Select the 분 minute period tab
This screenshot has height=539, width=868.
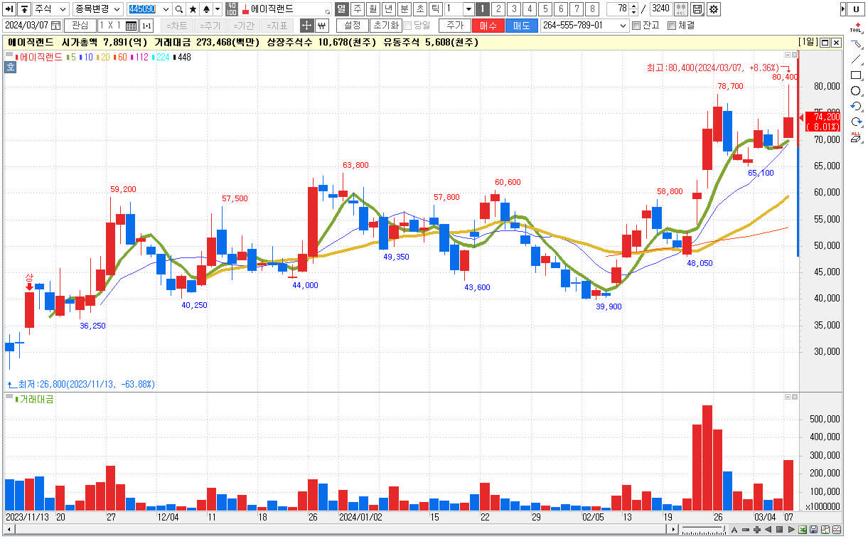pyautogui.click(x=404, y=9)
